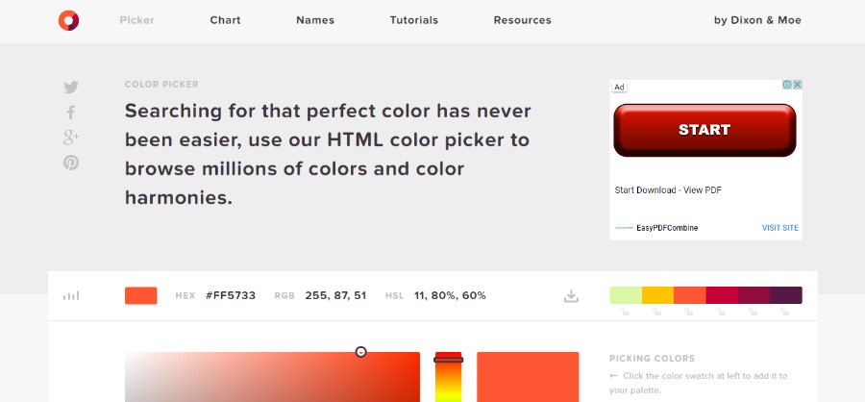Click the download palette icon

[x=571, y=296]
